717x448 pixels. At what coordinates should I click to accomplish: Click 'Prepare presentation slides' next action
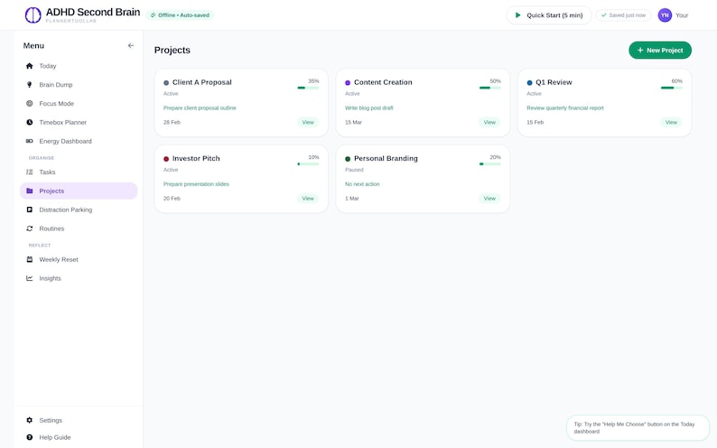pos(196,184)
